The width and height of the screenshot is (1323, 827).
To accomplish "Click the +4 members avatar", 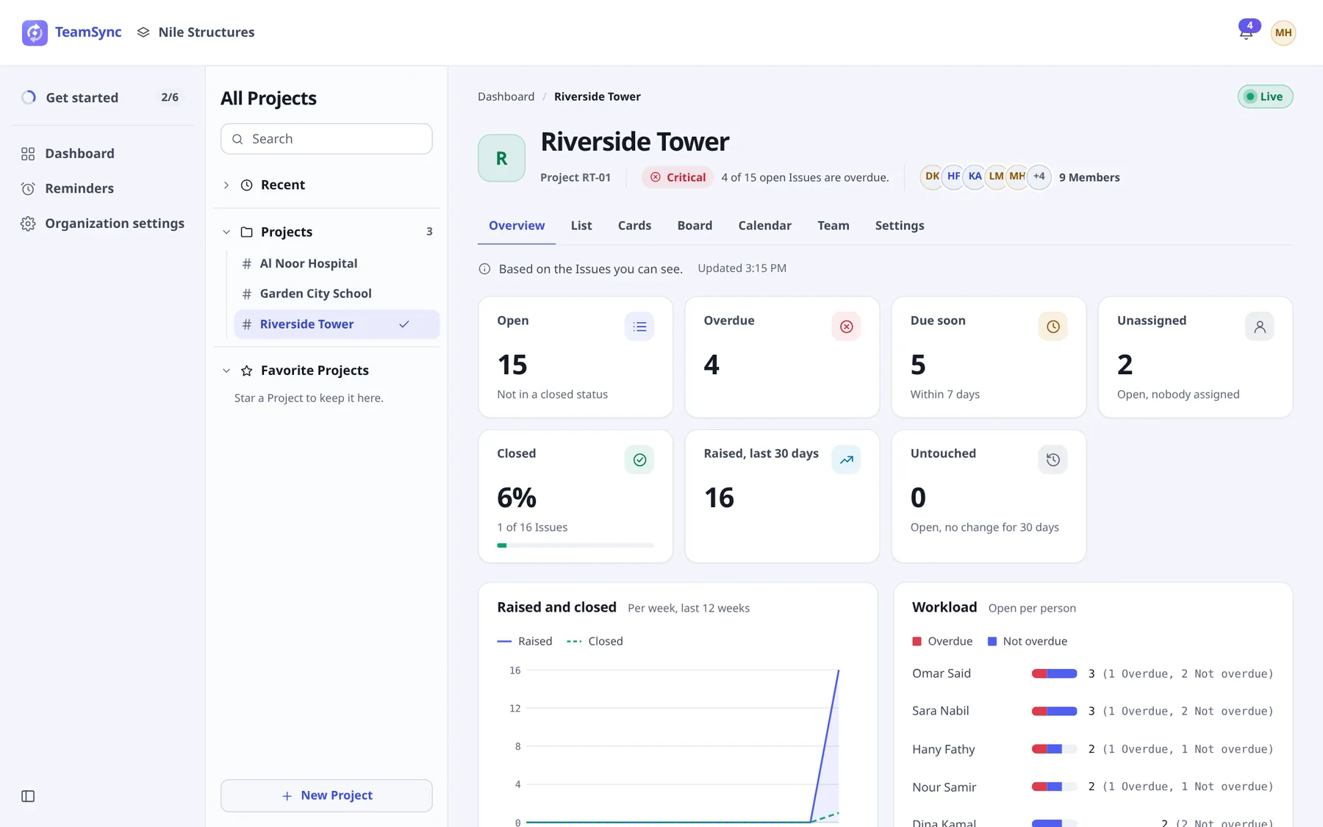I will click(1039, 176).
